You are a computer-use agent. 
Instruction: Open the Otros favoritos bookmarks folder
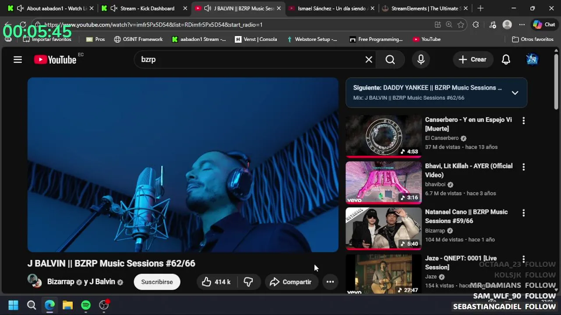pos(533,39)
